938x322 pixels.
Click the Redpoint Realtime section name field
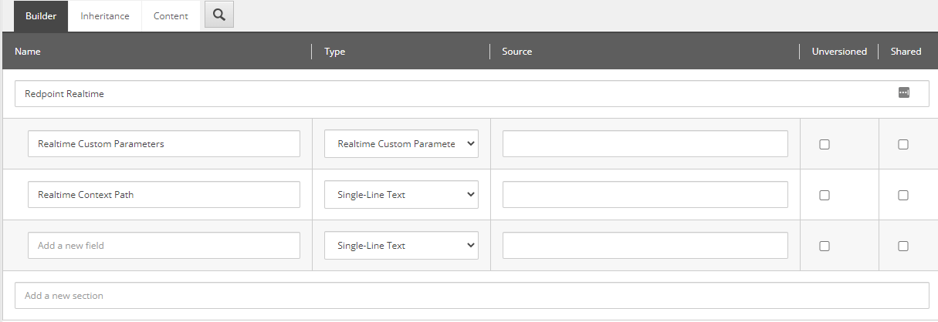pos(448,94)
